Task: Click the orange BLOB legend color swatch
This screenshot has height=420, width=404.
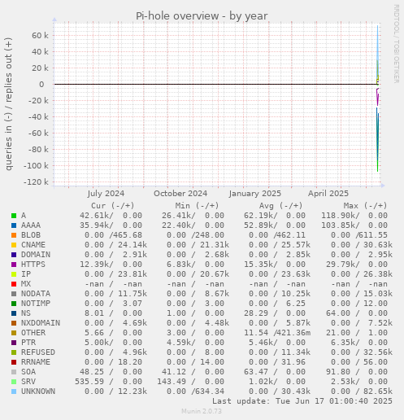Action: (x=14, y=235)
